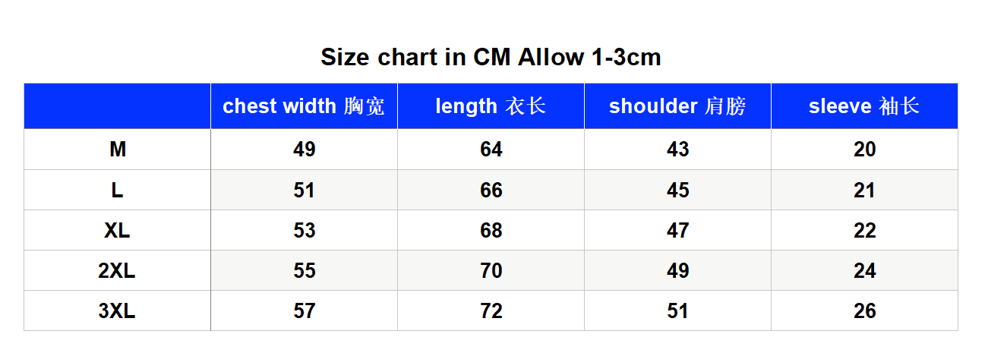The height and width of the screenshot is (353, 988).
Task: Click chest width value 49 for M
Action: tap(304, 150)
